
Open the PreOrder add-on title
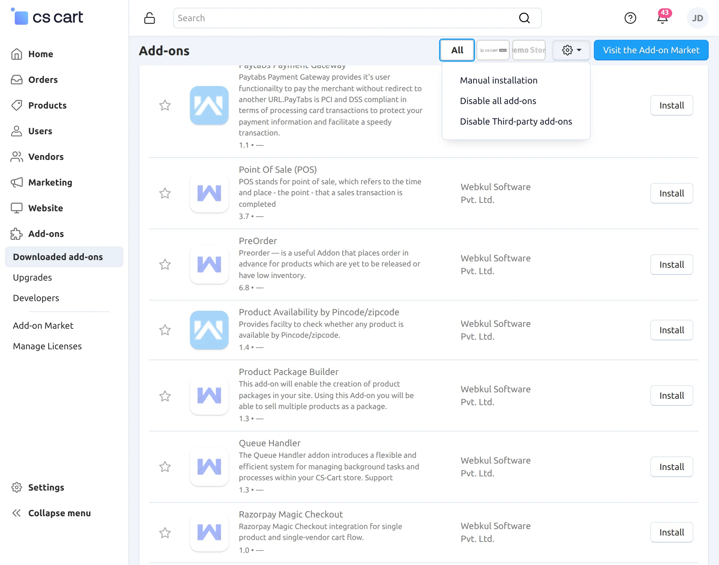pos(258,241)
